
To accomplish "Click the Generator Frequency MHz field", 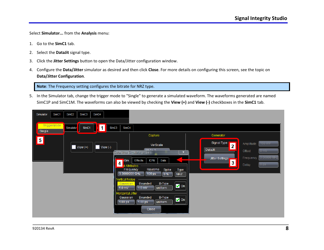I will tap(268, 158).
